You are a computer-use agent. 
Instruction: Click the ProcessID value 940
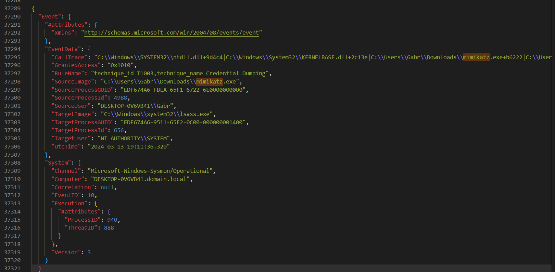(x=112, y=220)
